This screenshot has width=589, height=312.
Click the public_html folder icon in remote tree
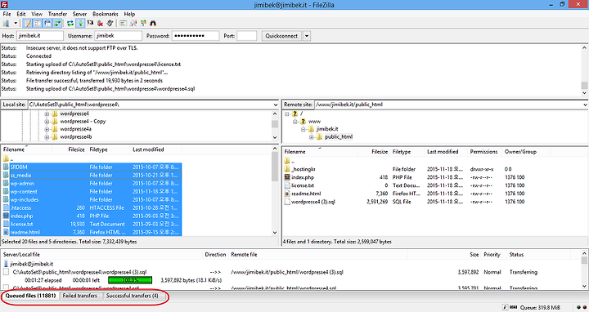319,137
